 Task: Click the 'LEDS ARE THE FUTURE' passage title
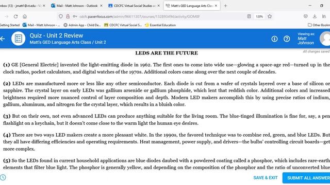(x=167, y=53)
